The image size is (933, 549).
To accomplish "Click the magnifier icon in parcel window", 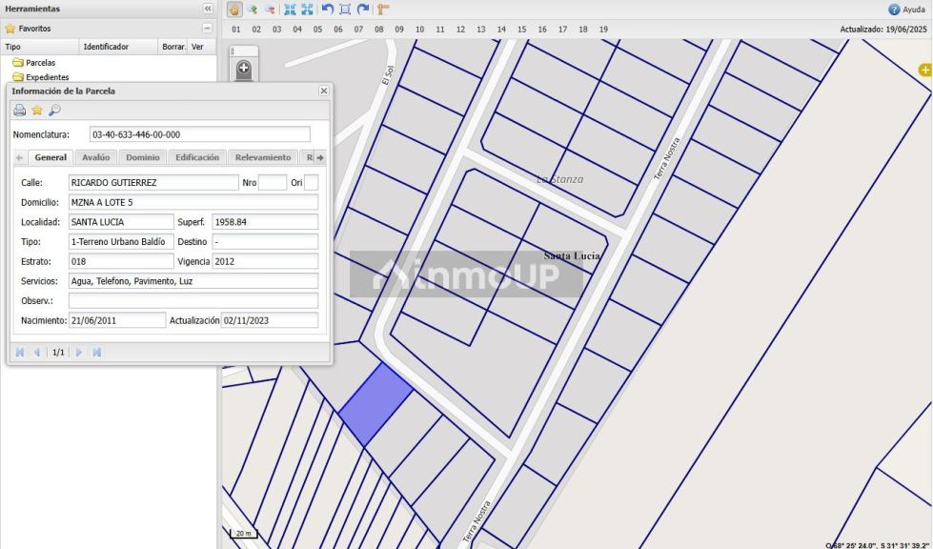I will tap(54, 110).
